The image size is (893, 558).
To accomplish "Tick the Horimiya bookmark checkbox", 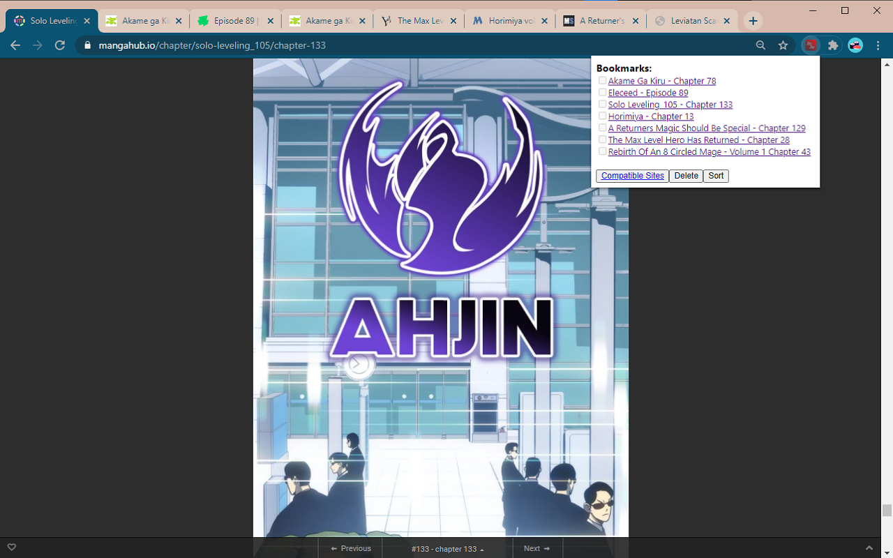I will point(603,116).
